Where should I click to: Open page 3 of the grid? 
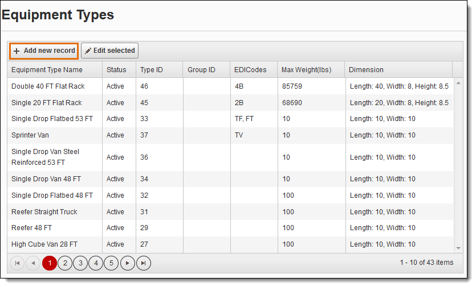[80, 263]
